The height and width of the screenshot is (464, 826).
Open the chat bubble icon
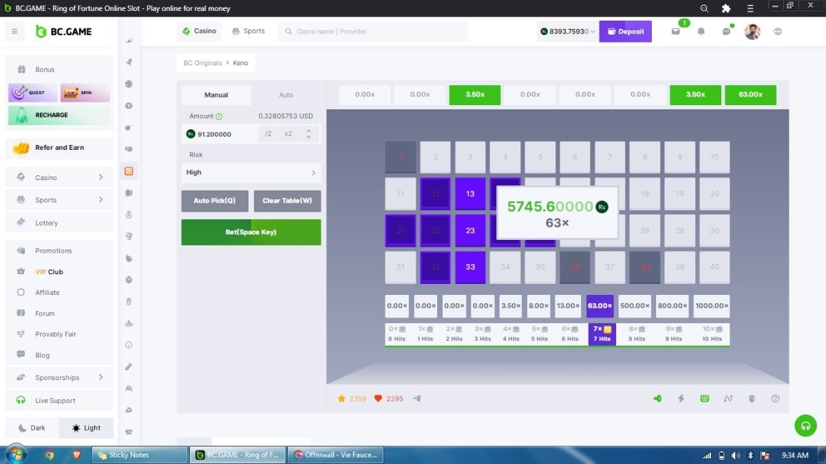point(726,32)
